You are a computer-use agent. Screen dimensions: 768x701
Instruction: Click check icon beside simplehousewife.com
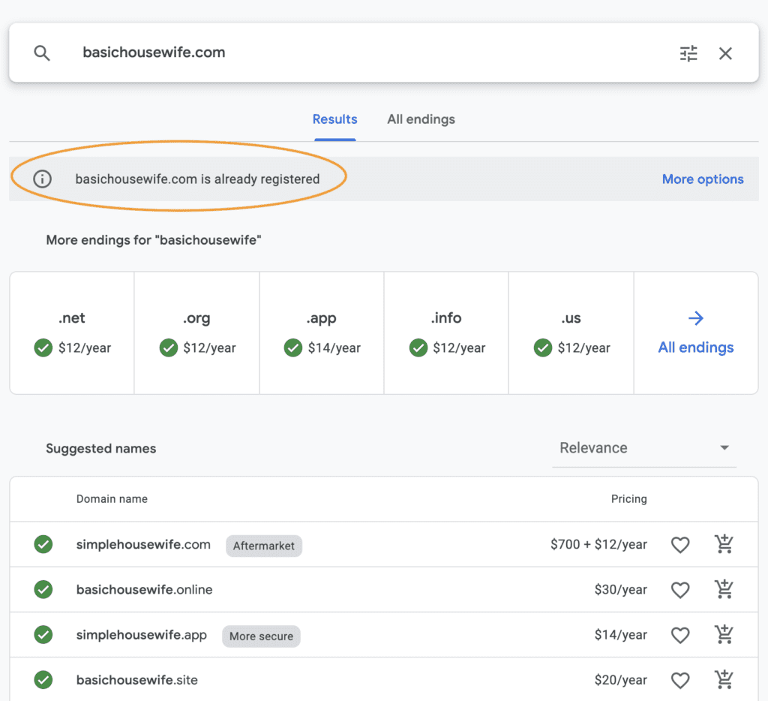(43, 544)
